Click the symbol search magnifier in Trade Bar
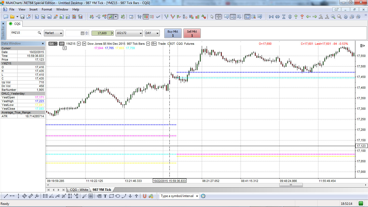Image resolution: width=368 pixels, height=207 pixels. 39,33
